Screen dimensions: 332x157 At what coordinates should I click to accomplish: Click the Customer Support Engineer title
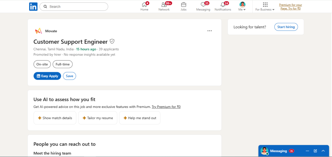(x=70, y=42)
